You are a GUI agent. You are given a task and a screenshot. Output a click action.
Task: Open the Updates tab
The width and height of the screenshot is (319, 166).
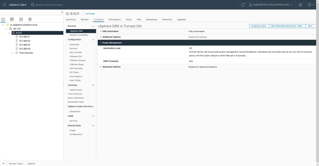[181, 20]
